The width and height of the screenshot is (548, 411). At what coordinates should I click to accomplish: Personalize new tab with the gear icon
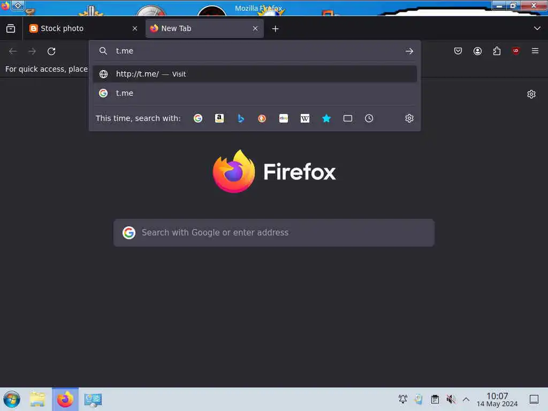(531, 94)
